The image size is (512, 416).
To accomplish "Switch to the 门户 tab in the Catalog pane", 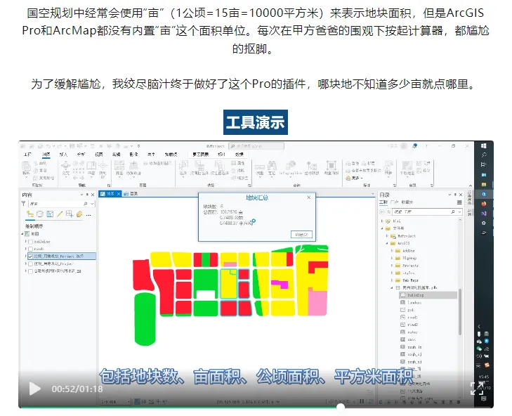I will click(395, 202).
